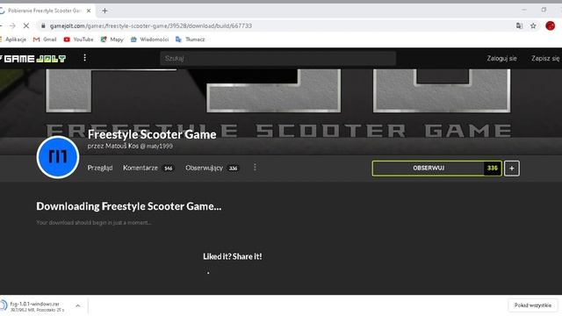This screenshot has width=562, height=316.
Task: Open the Wiadomości bookmark
Action: 150,39
